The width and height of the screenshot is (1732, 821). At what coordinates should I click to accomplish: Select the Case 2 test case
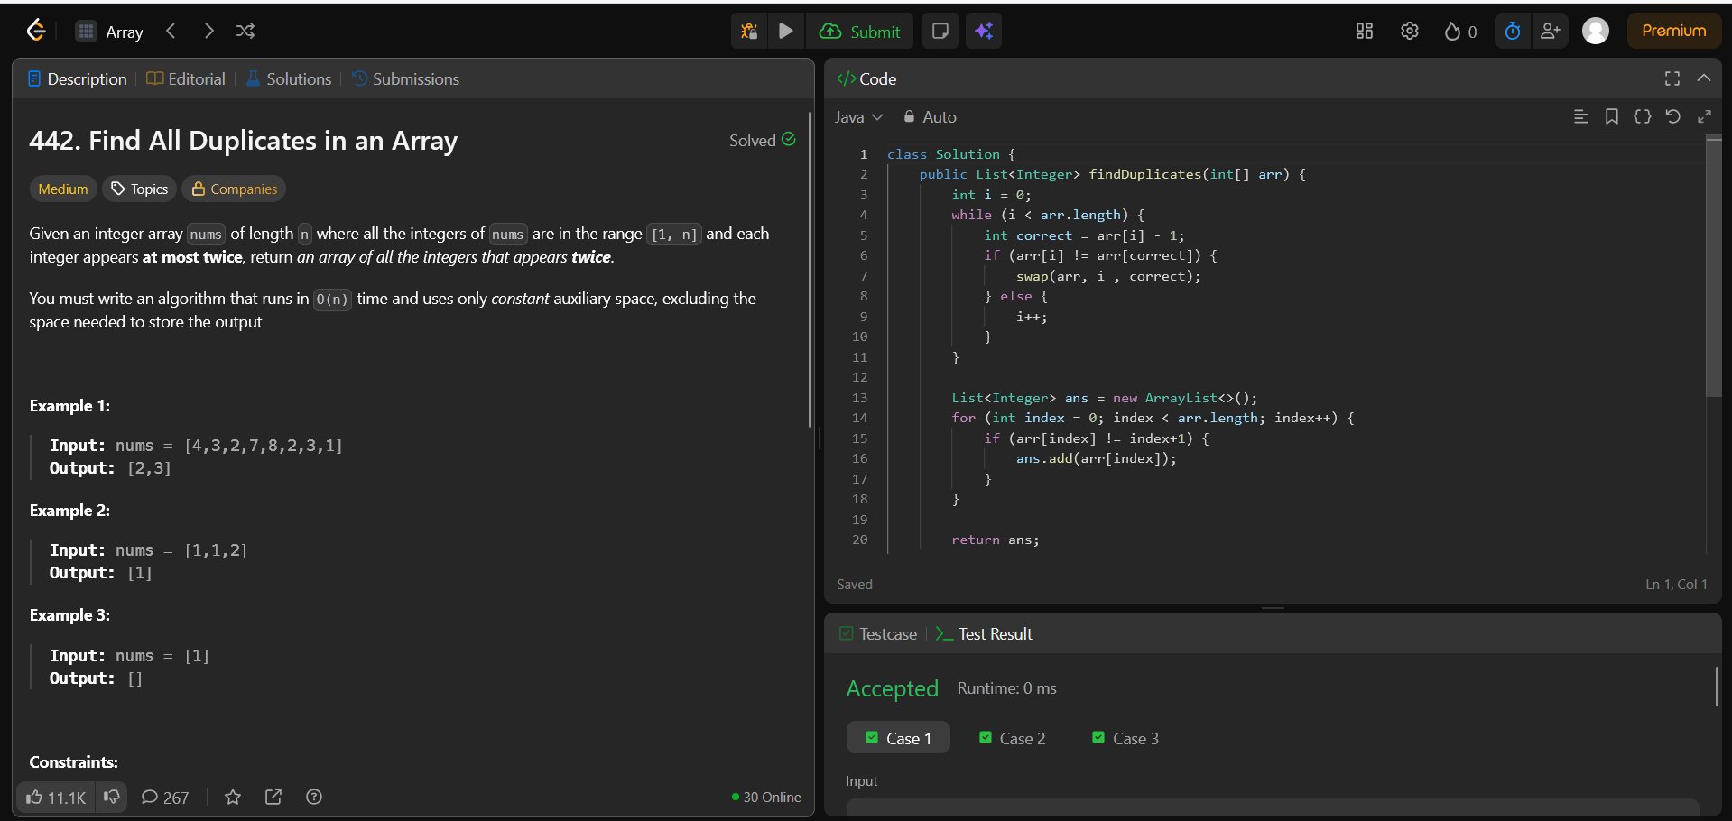[x=1012, y=738]
